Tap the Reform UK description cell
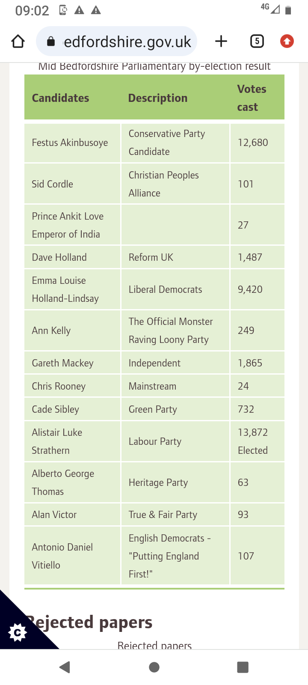 coord(151,257)
